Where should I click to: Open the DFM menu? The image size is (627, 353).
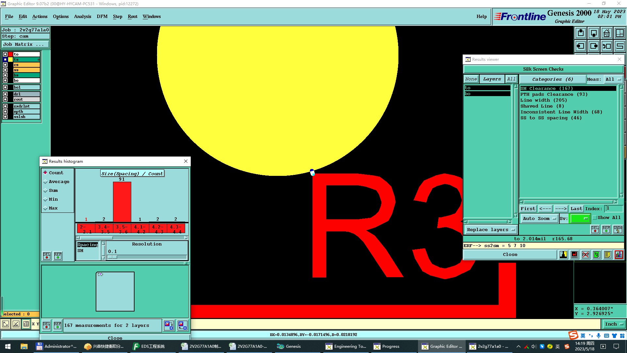coord(102,16)
